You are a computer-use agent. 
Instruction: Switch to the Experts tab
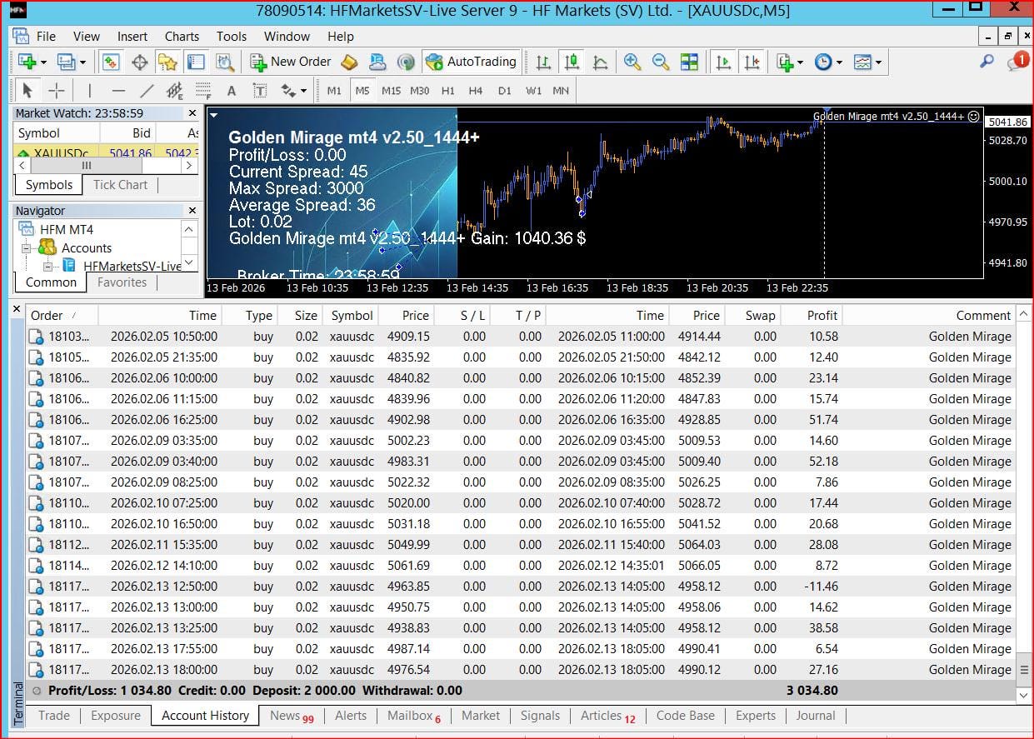click(756, 716)
